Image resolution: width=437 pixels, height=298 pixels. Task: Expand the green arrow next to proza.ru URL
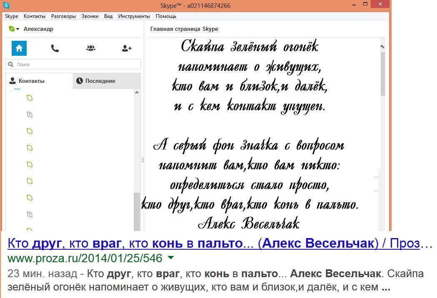170,258
